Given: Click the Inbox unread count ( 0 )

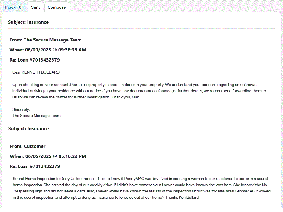Looking at the screenshot, I should pos(20,7).
